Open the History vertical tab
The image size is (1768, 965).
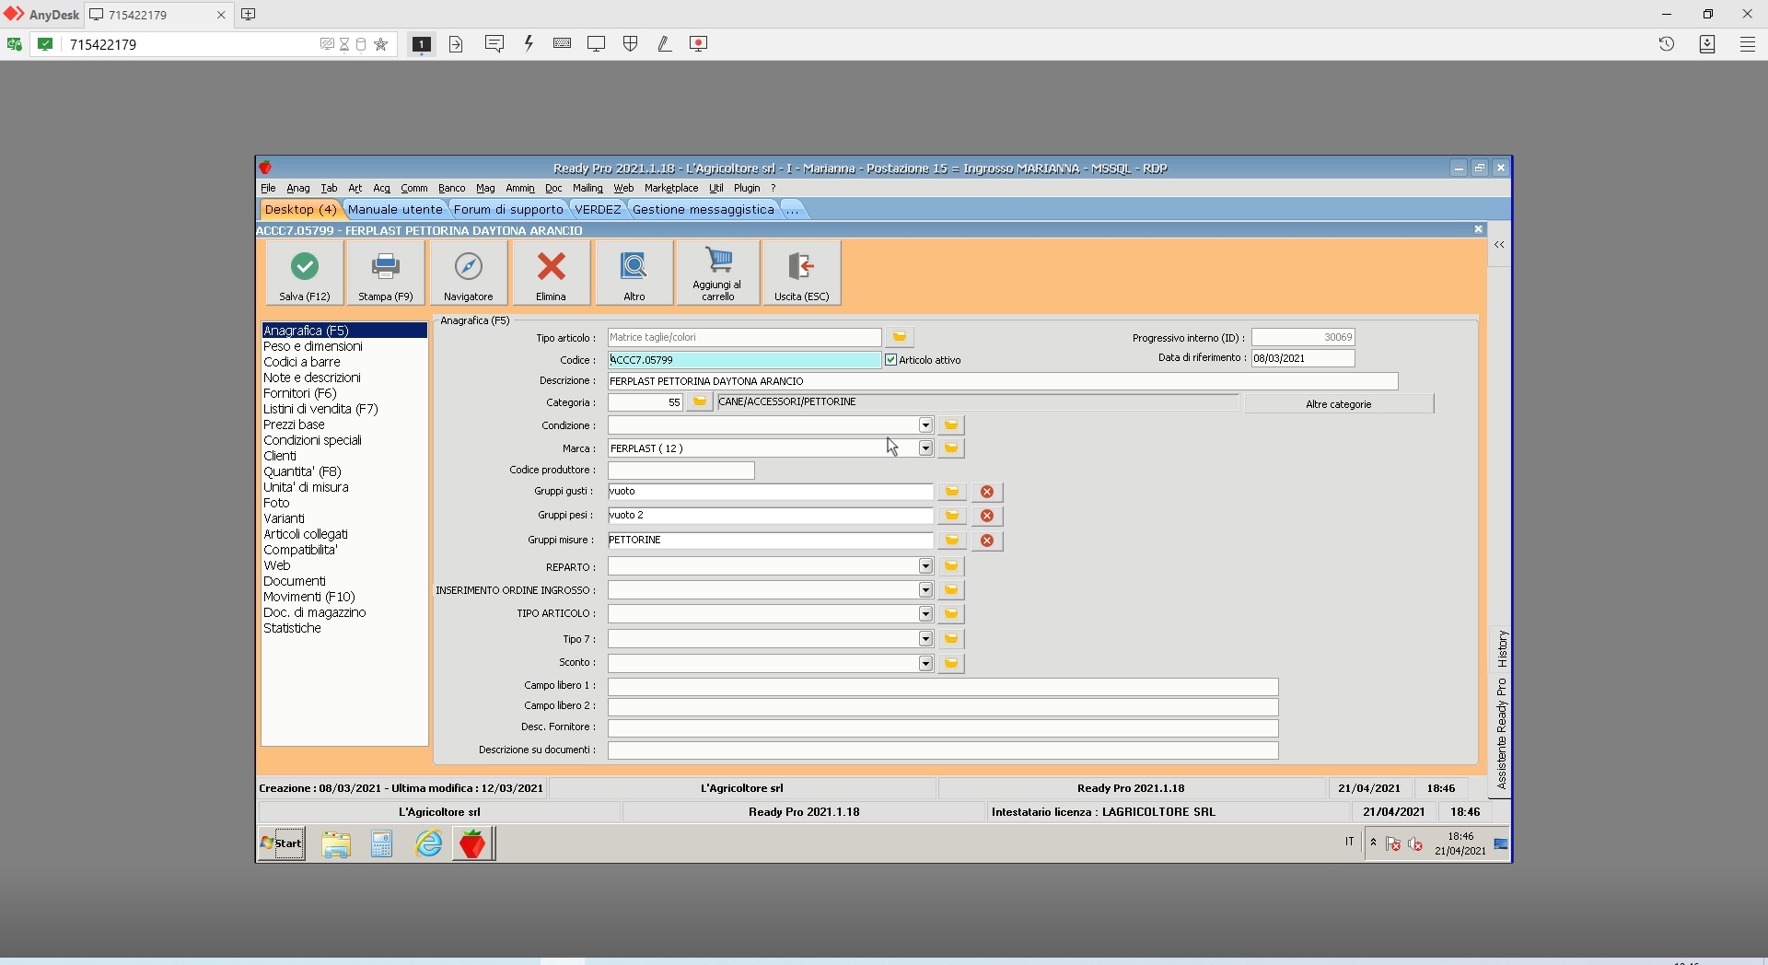1502,649
